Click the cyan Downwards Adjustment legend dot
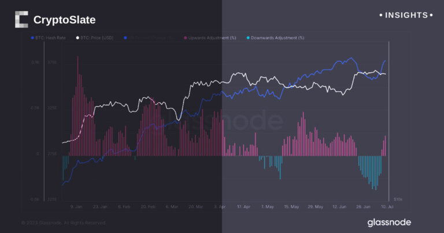The image size is (444, 233). pos(248,38)
